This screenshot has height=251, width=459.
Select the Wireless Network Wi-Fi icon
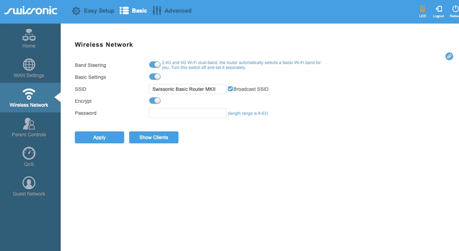(x=29, y=94)
